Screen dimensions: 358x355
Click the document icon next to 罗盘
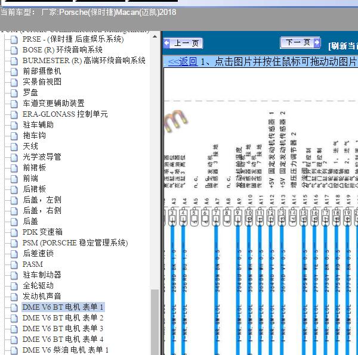tap(14, 93)
